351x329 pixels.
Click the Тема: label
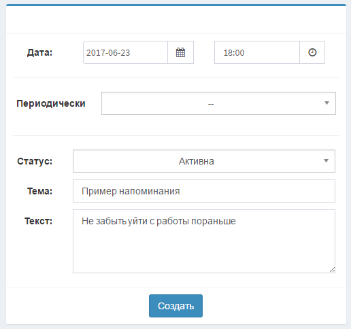[39, 191]
